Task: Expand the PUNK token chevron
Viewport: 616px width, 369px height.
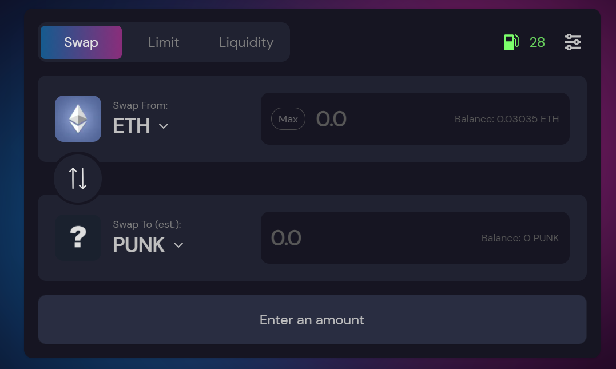Action: (x=178, y=245)
